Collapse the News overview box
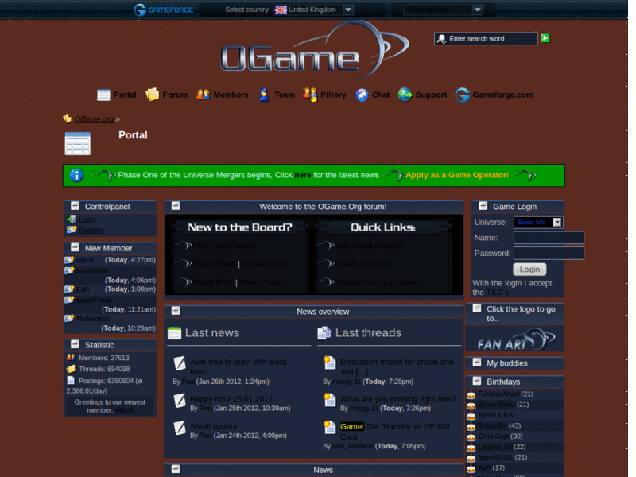Screen dimensions: 636x477 point(176,311)
